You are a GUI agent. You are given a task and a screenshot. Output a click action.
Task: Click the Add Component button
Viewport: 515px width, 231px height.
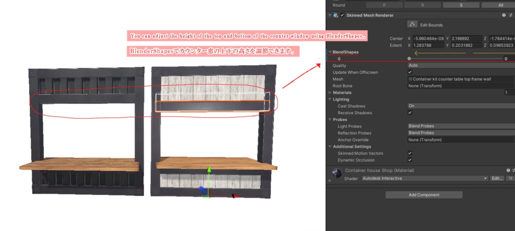pyautogui.click(x=424, y=195)
